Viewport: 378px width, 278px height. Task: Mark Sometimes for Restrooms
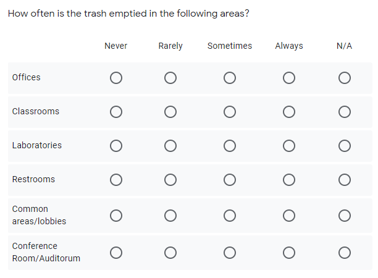coord(230,180)
